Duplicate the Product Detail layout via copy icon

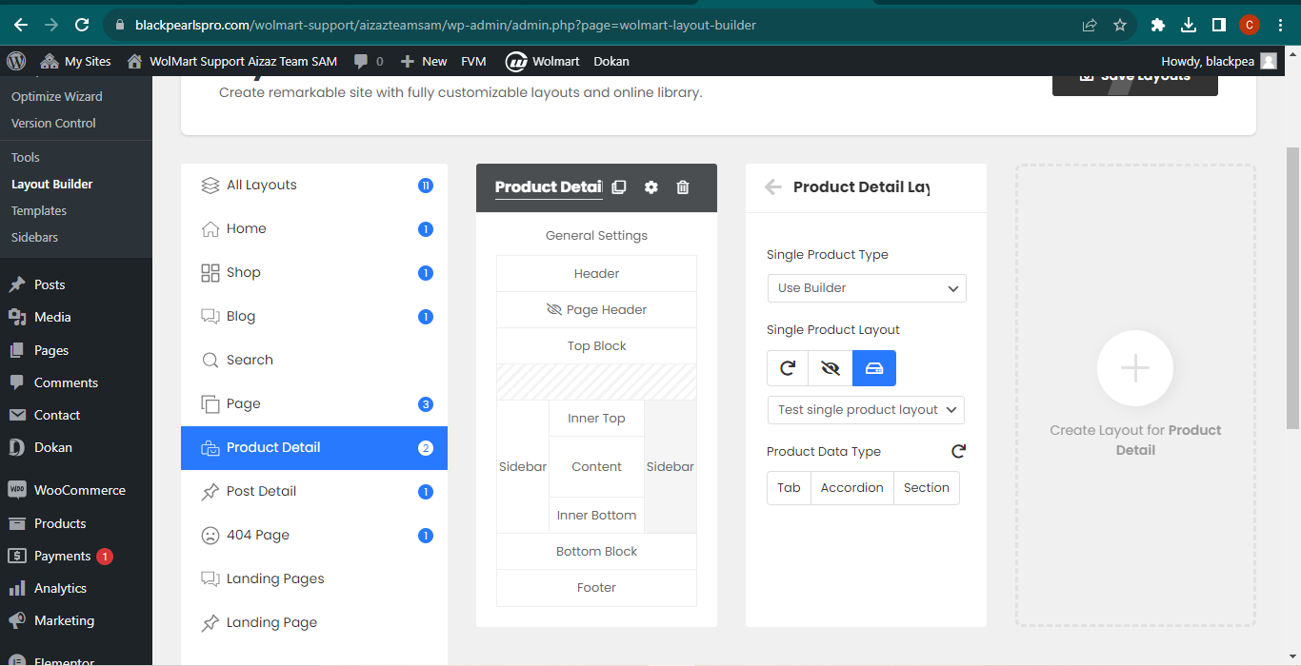click(x=619, y=187)
